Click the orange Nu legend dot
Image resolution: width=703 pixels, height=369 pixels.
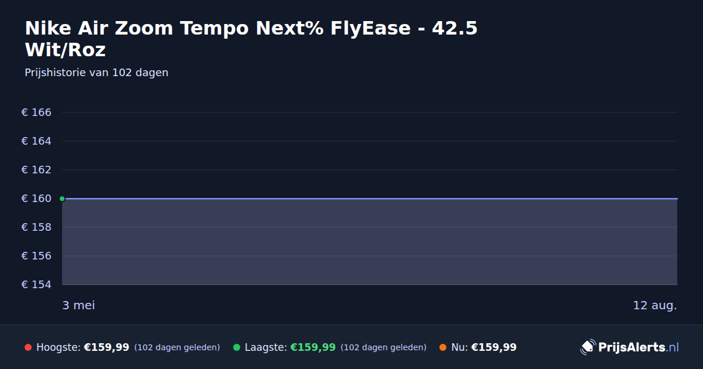443,347
